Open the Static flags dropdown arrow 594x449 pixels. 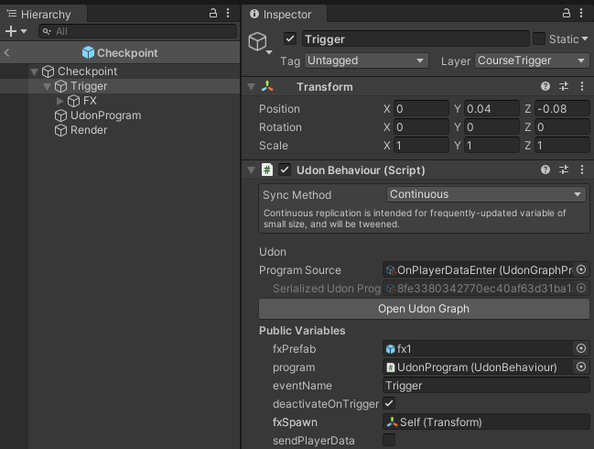click(585, 38)
